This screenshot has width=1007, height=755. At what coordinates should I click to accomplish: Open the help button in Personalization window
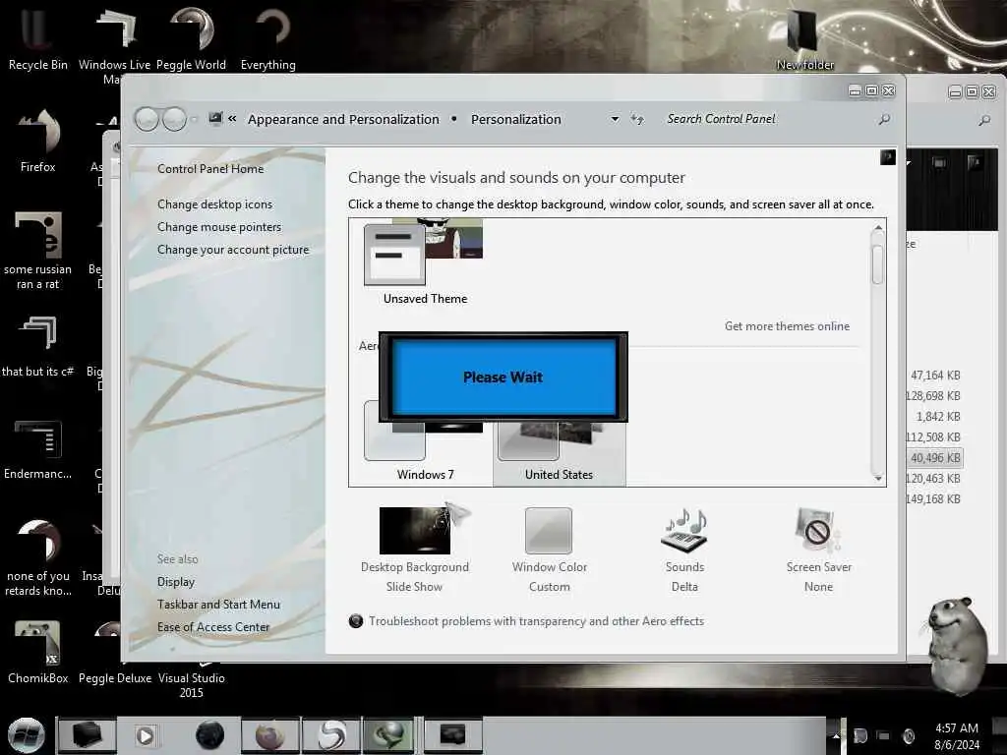tap(888, 157)
